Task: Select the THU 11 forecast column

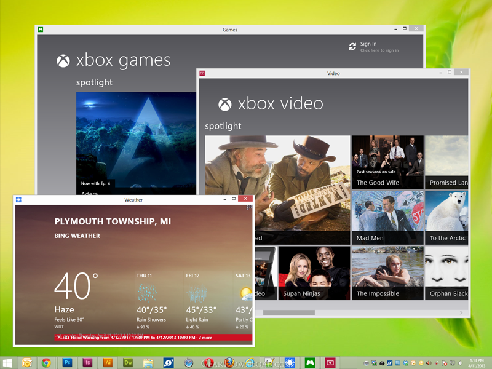Action: click(159, 301)
